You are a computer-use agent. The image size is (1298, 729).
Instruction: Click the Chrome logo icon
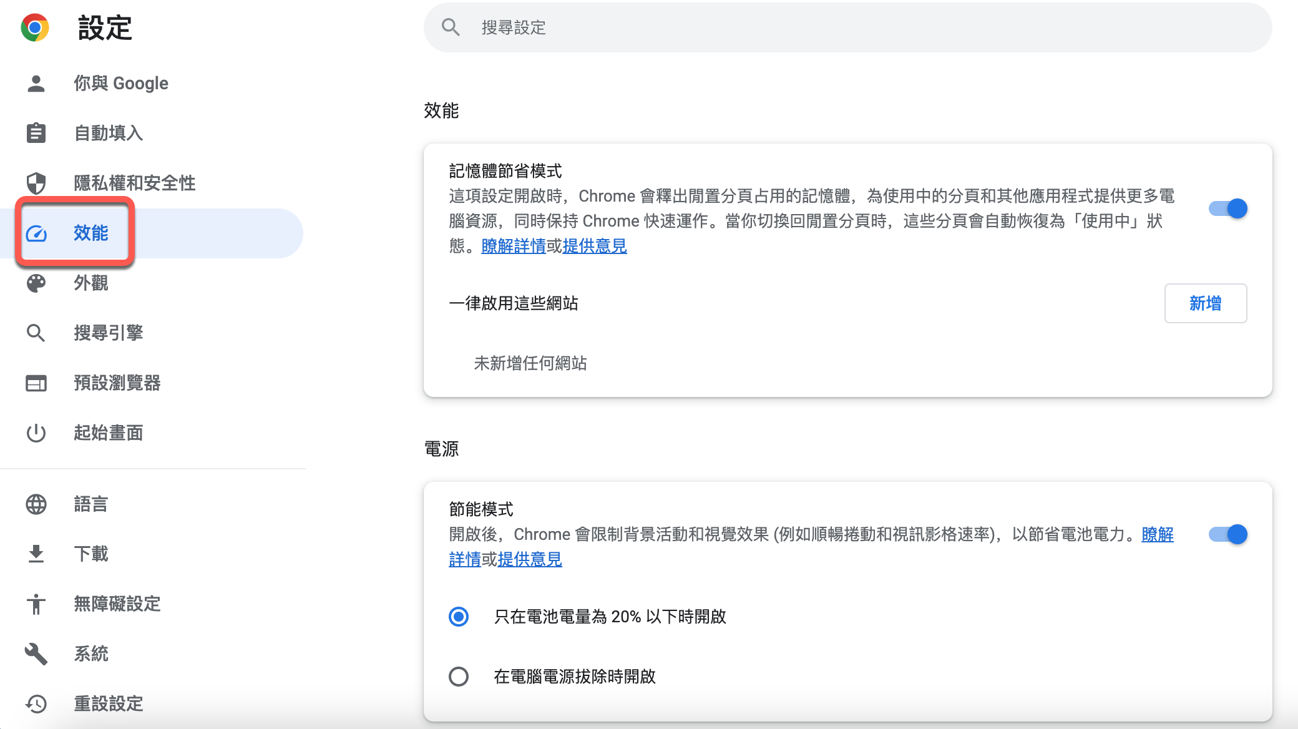click(35, 27)
